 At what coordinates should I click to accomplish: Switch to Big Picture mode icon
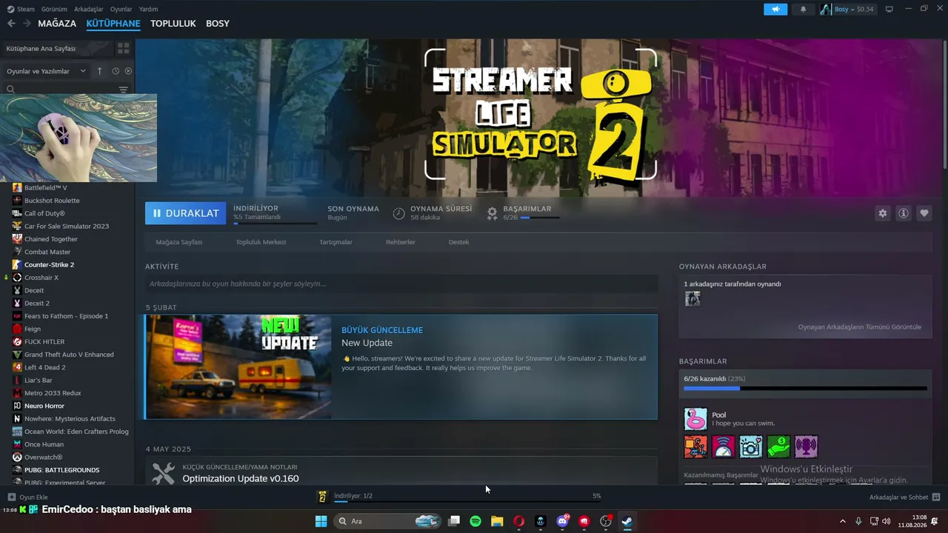tap(889, 9)
